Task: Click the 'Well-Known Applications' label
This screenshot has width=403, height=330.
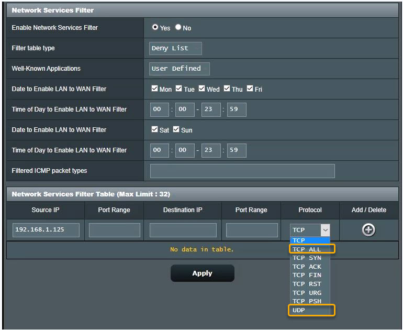Action: coord(46,69)
